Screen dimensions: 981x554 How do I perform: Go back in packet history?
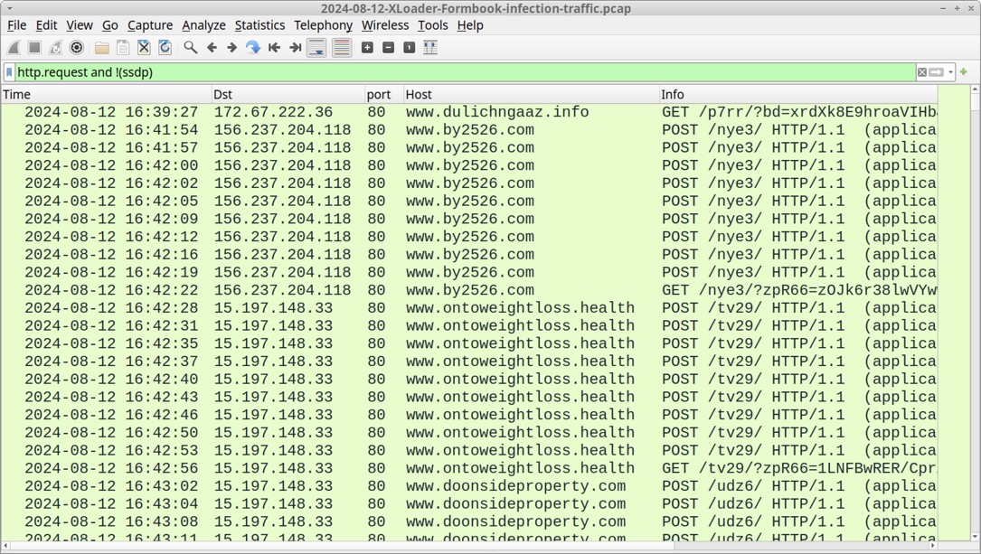pyautogui.click(x=212, y=48)
